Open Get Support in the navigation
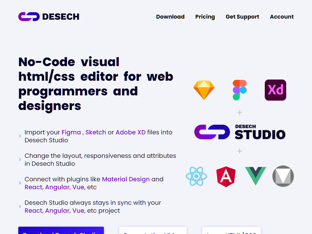312x234 pixels. click(242, 17)
